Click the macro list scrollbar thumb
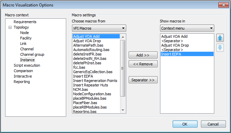Viewport: 231px width, 133px height. (122, 68)
